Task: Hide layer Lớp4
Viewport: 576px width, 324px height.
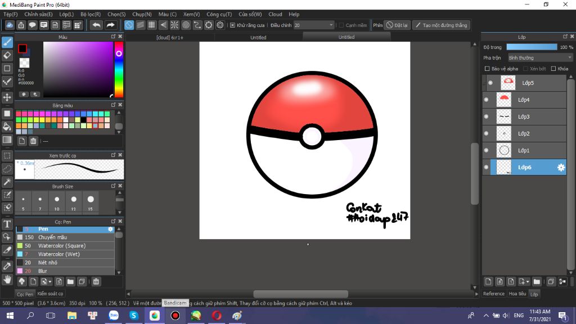Action: pos(487,100)
